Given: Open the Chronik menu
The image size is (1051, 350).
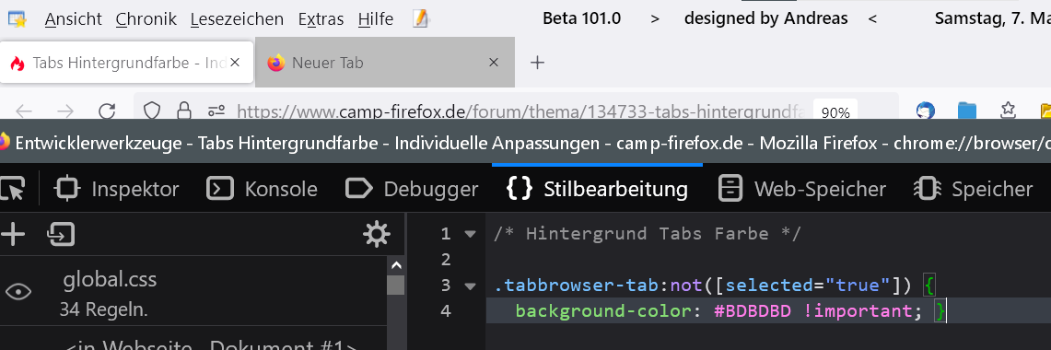Looking at the screenshot, I should tap(146, 19).
